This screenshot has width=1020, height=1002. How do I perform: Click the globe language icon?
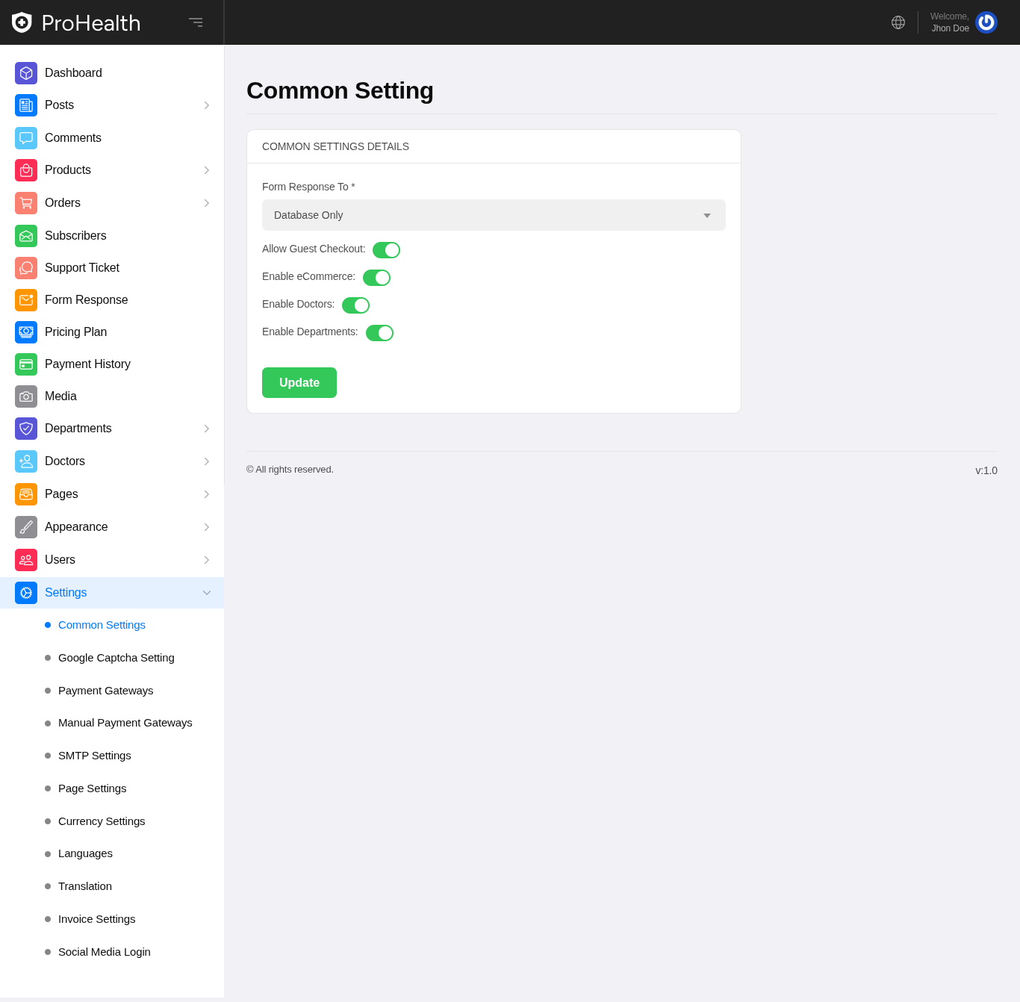898,22
